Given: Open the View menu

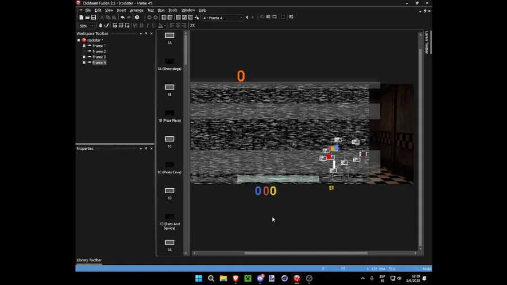Looking at the screenshot, I should pos(109,10).
